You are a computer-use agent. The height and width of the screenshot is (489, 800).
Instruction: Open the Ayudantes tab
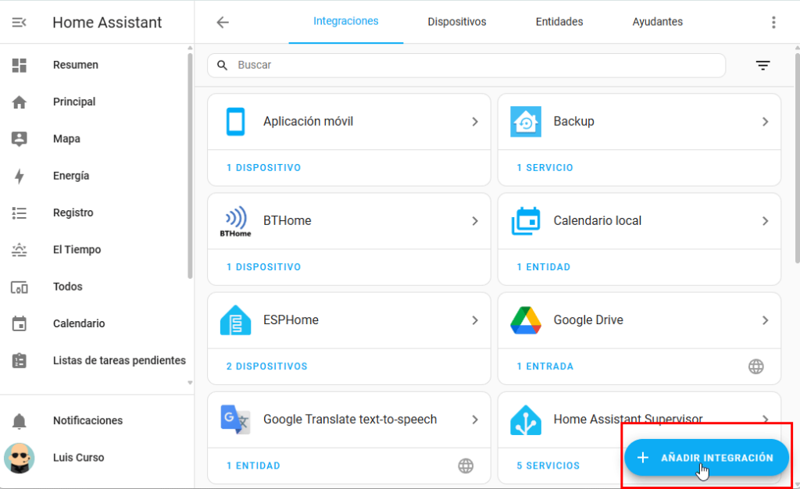point(658,22)
